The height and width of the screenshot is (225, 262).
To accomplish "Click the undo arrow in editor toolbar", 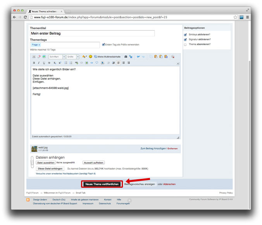I will 138,57.
